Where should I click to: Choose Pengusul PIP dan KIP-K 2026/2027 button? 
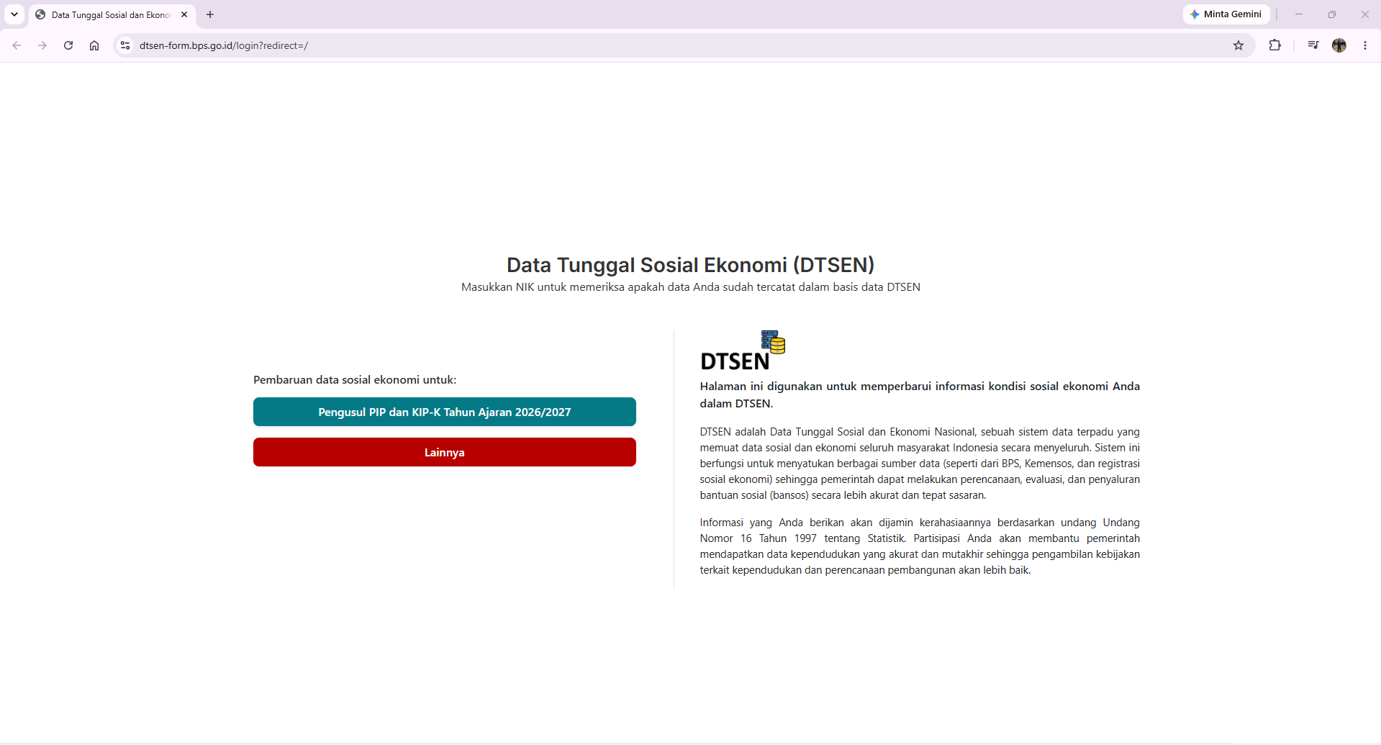click(x=445, y=412)
